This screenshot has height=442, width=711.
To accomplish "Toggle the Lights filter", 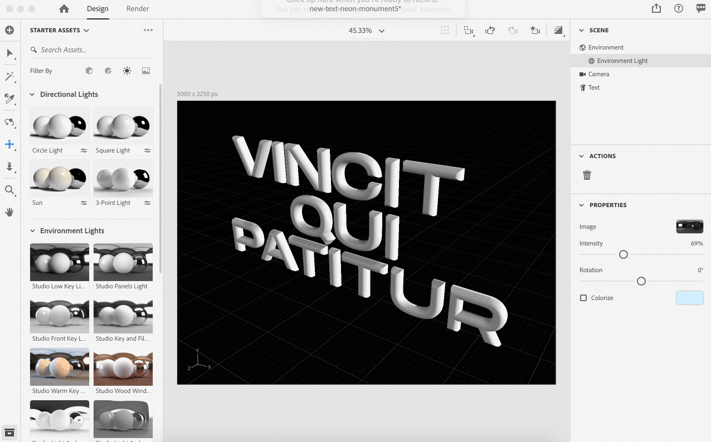I will tap(127, 71).
